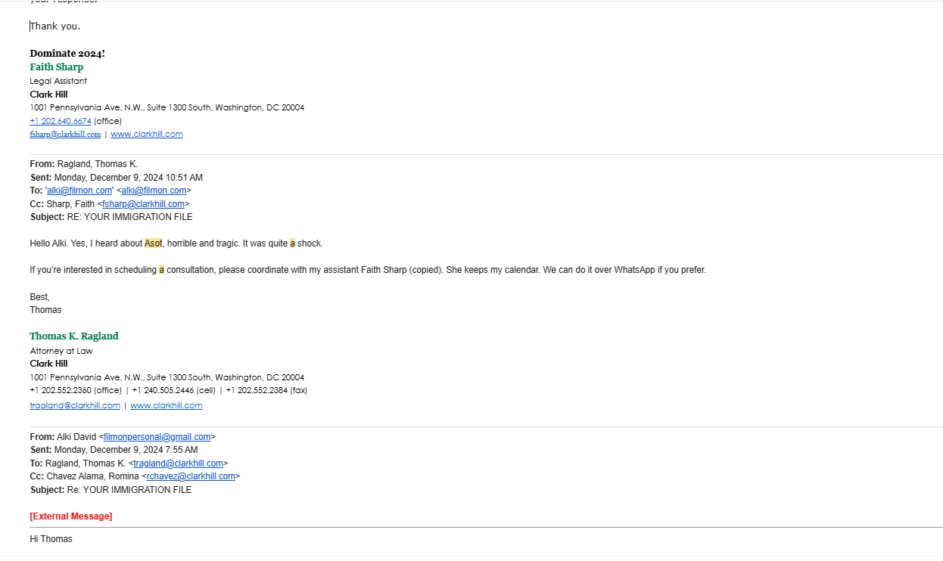The width and height of the screenshot is (943, 561).
Task: Open tragland@clarkhill.com link in Thomas's signature
Action: point(75,405)
